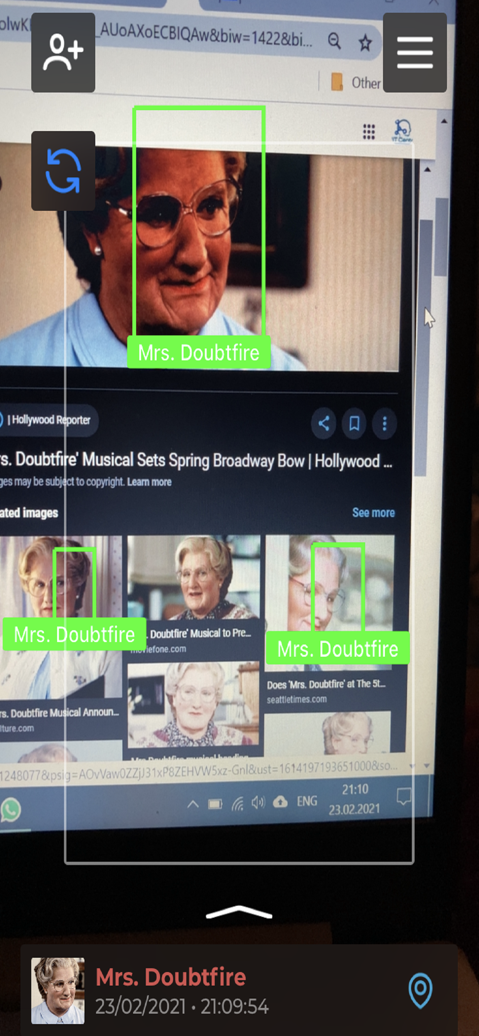479x1036 pixels.
Task: Tap the 23/02/2021 · 21:09:54 timestamp
Action: pos(182,1007)
